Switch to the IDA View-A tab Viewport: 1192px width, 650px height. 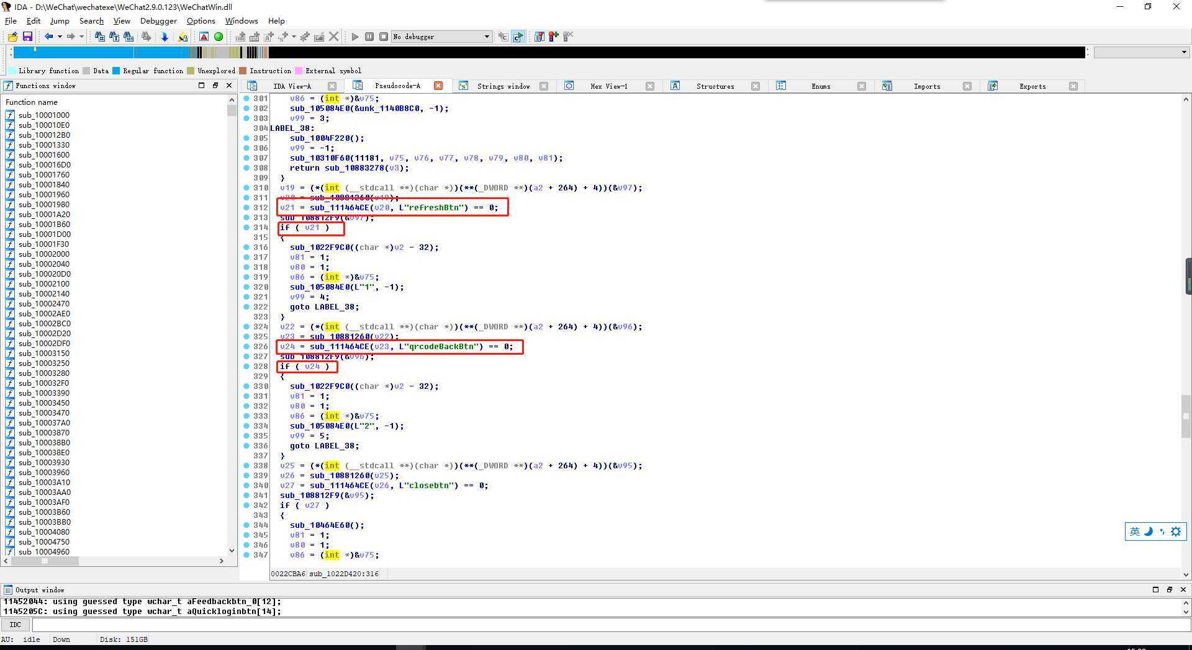tap(292, 86)
